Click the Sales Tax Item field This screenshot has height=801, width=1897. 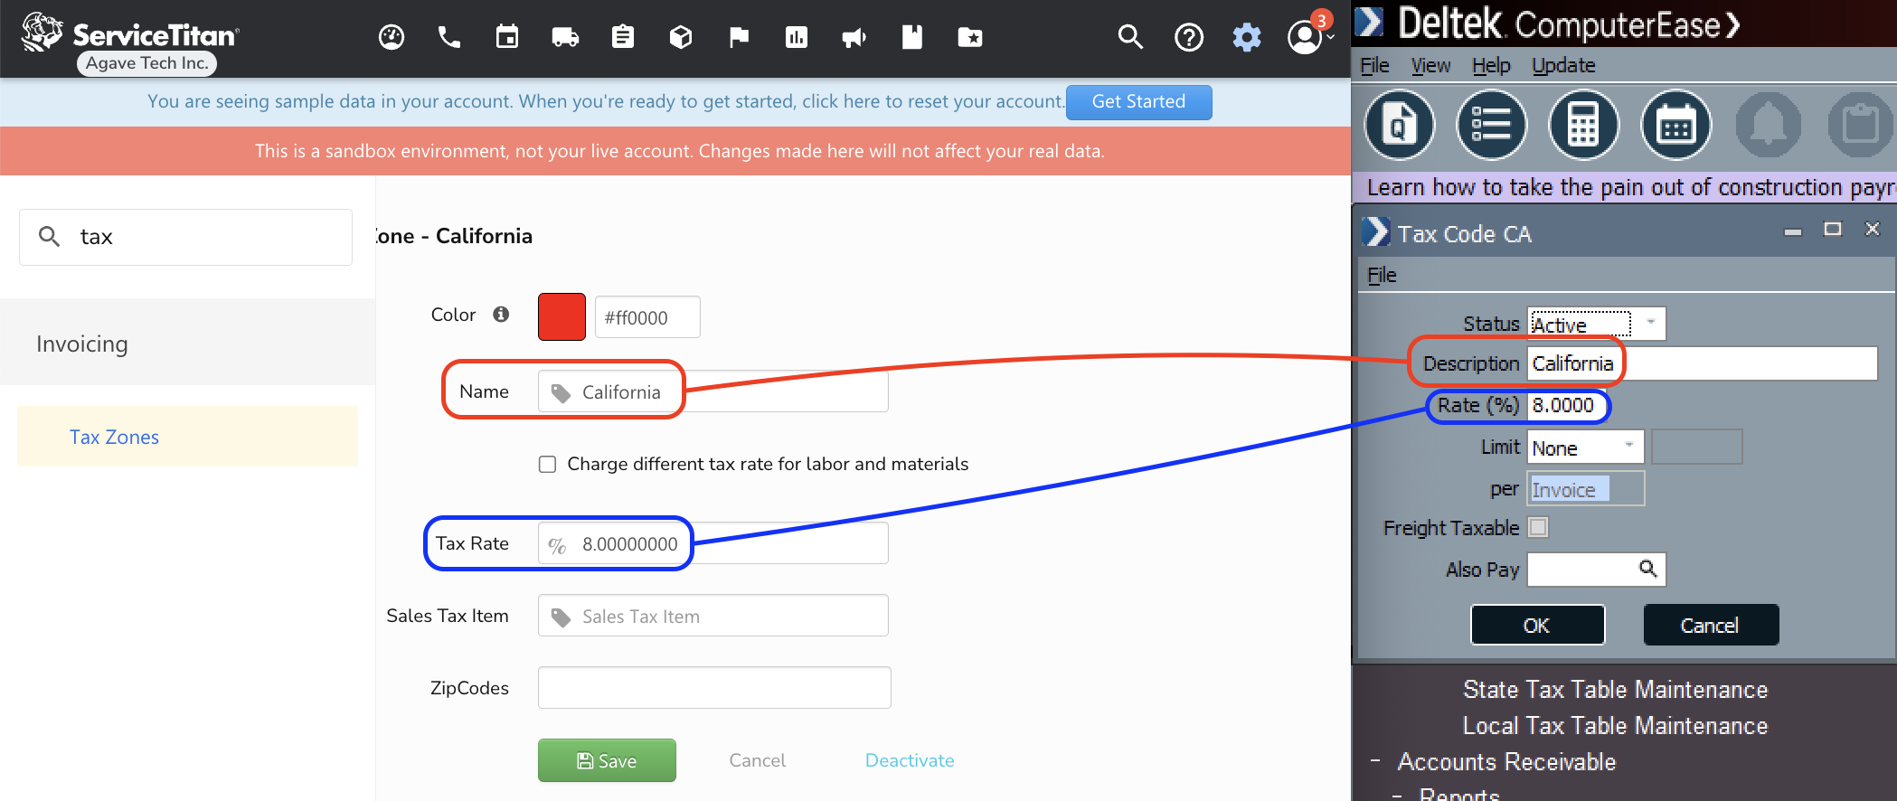click(x=713, y=616)
